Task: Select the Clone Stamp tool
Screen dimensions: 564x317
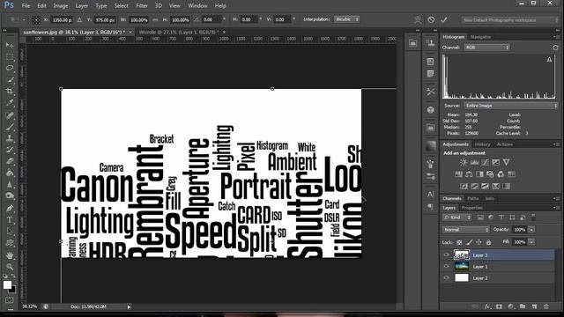Action: [x=10, y=138]
